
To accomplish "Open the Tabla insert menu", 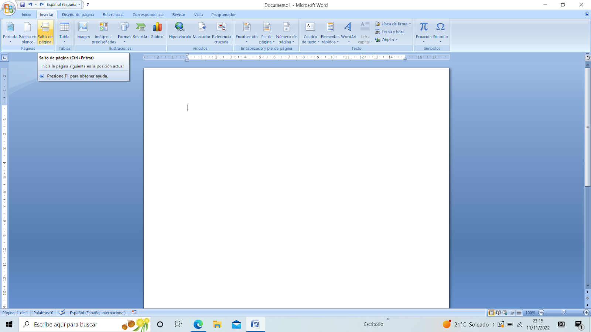I will tap(64, 32).
